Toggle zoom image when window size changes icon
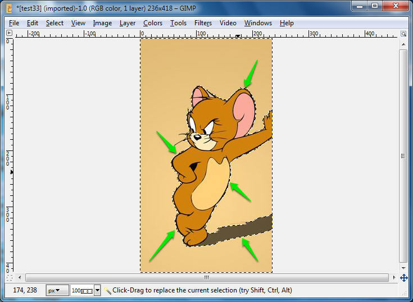 [403, 34]
